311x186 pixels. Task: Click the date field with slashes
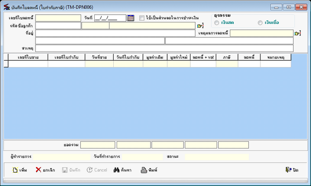point(110,18)
